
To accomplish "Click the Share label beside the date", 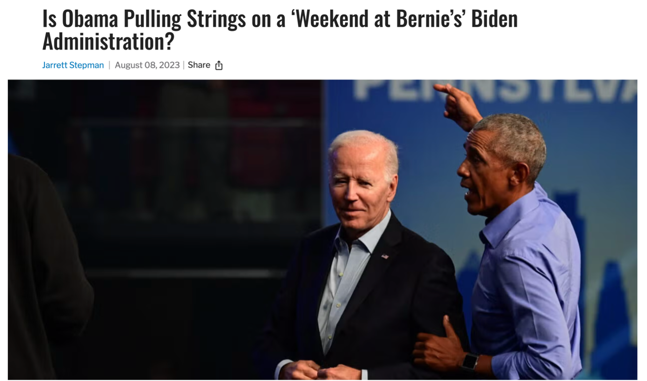I will 199,65.
